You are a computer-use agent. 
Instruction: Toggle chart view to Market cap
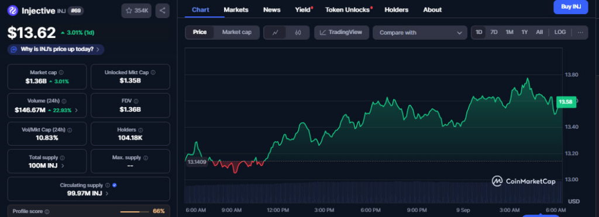[237, 33]
